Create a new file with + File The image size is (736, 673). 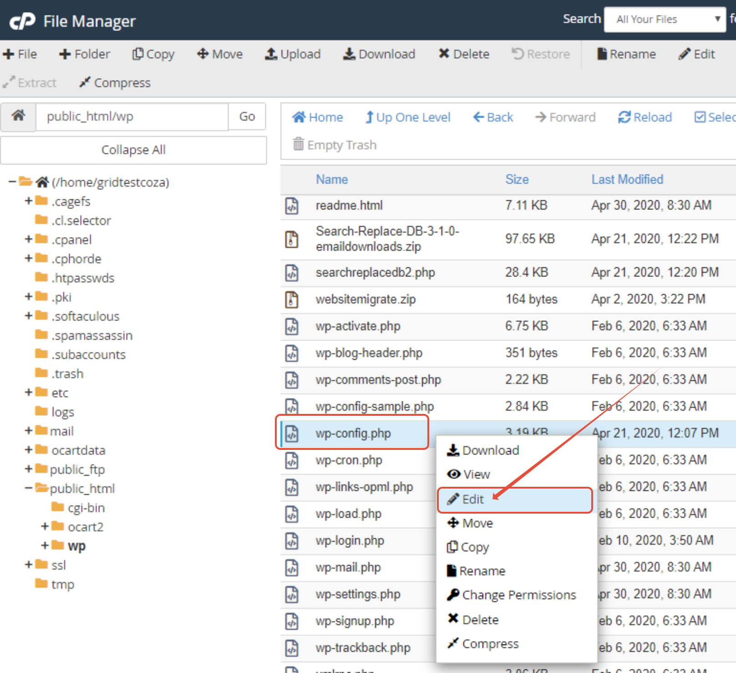pyautogui.click(x=20, y=54)
